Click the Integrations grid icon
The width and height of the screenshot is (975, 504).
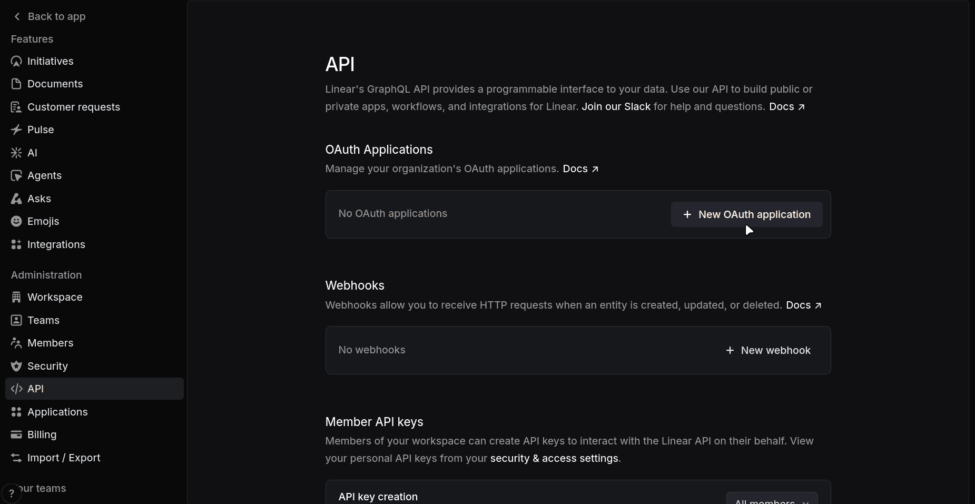pos(16,244)
